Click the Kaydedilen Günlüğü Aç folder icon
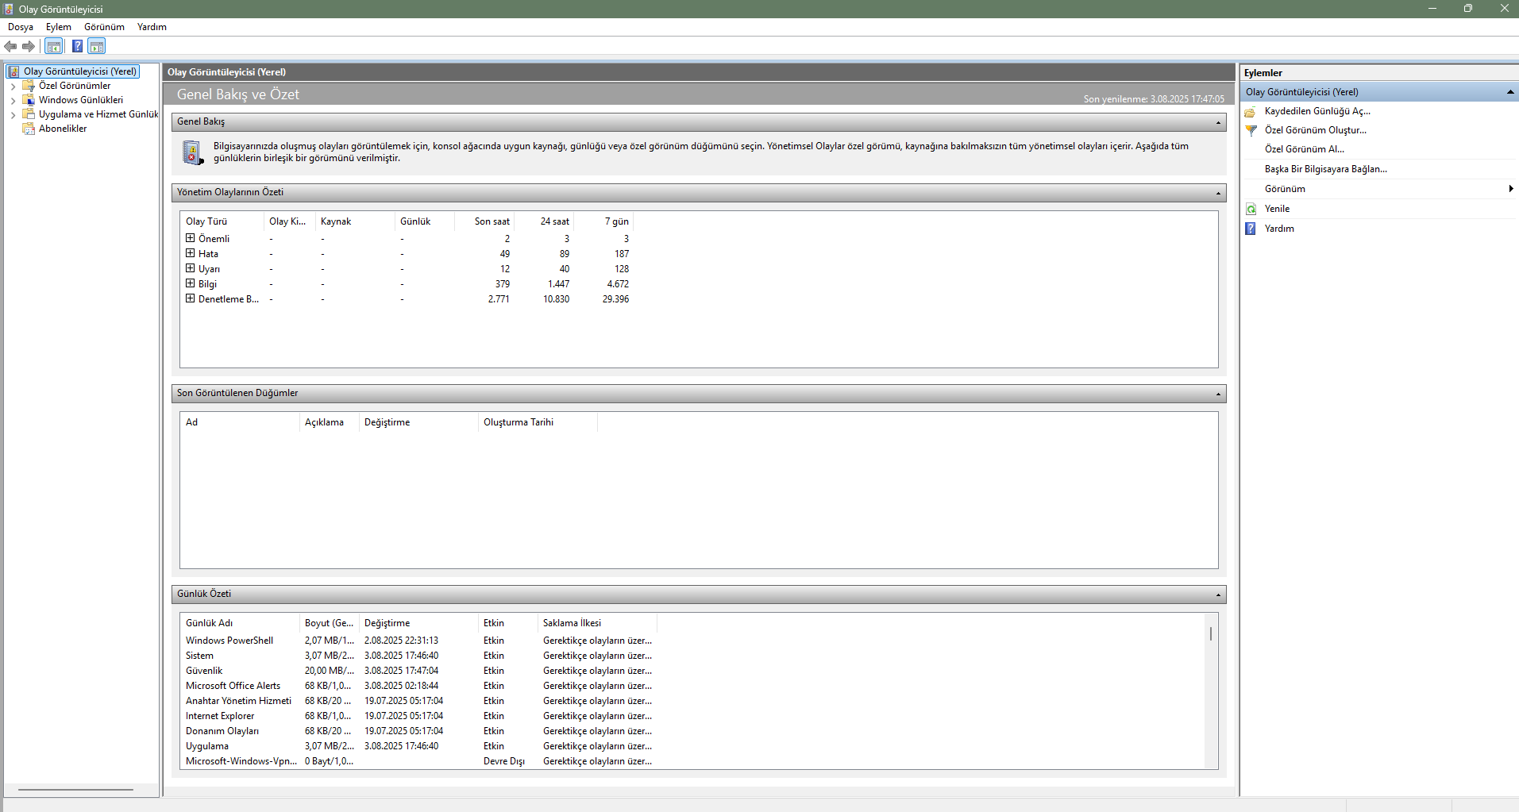 (1251, 112)
